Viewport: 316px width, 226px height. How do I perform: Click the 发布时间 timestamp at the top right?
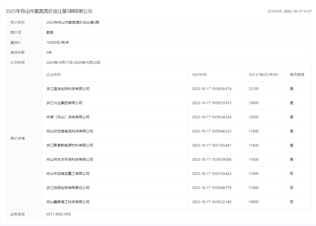289,11
